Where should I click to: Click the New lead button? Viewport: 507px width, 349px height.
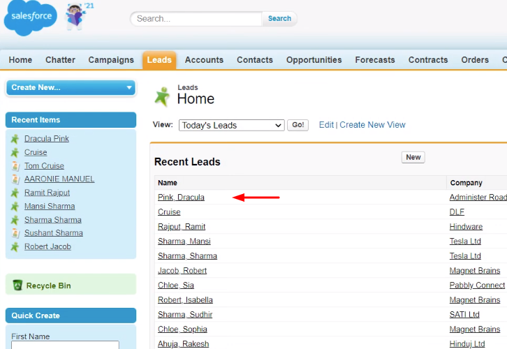413,157
